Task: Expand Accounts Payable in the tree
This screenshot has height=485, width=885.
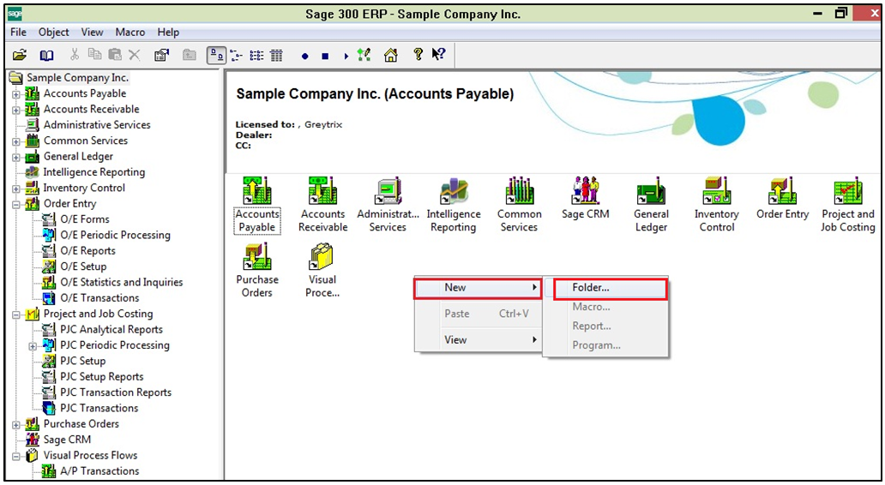Action: 15,94
